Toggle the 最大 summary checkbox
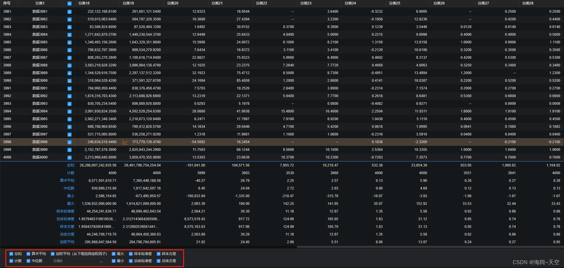 coord(114,254)
